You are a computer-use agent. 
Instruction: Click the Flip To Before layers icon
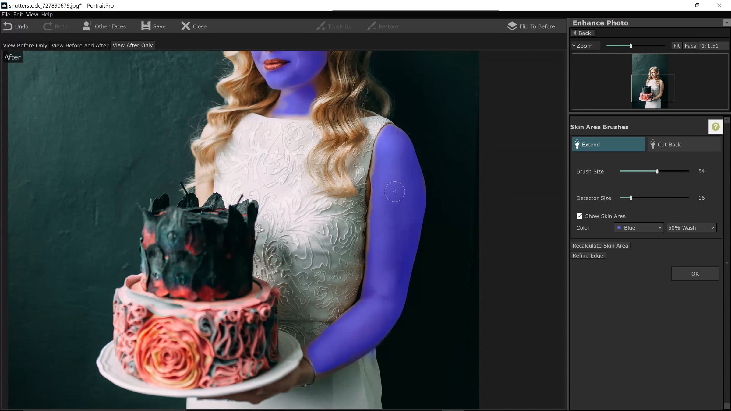512,26
